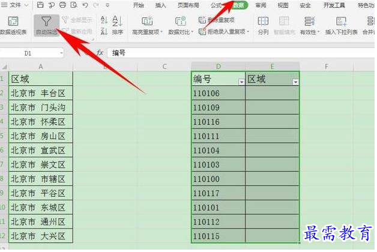Screen dimensions: 377x252
Task: Select cell with code 110115
Action: pos(219,236)
